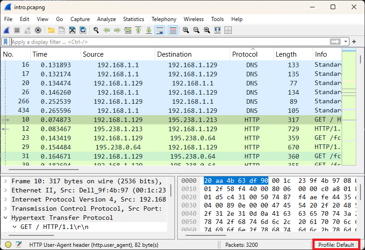Find a packet magnifier icon
The image size is (365, 250).
click(96, 30)
